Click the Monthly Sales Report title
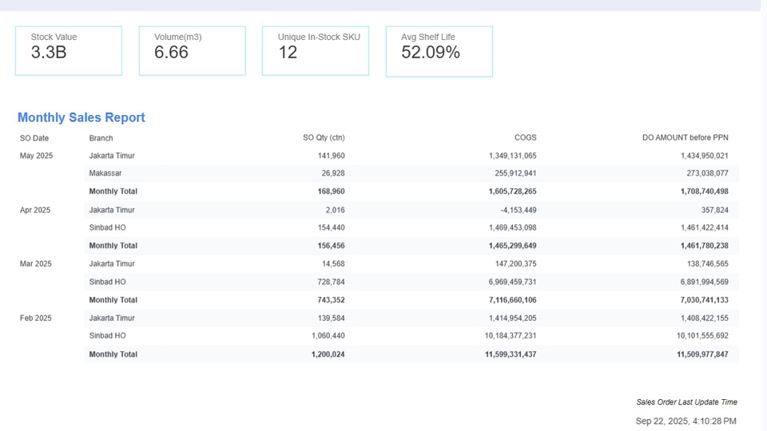Viewport: 767px width, 431px height. (x=81, y=117)
